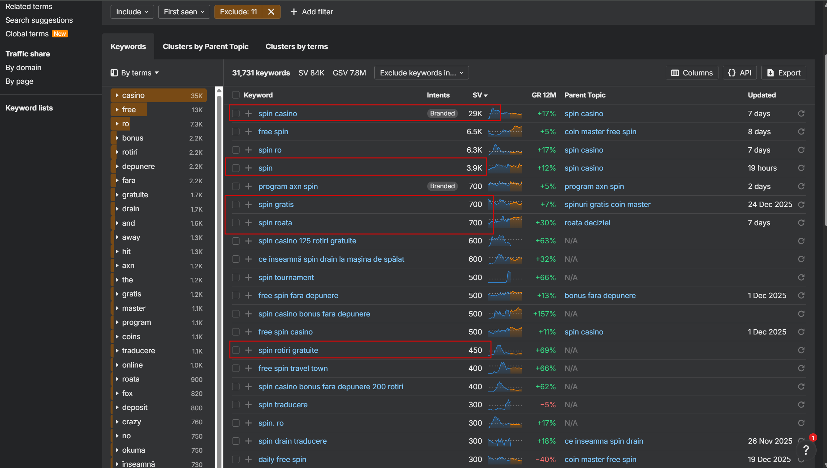
Task: Open the Include filter dropdown
Action: point(132,12)
